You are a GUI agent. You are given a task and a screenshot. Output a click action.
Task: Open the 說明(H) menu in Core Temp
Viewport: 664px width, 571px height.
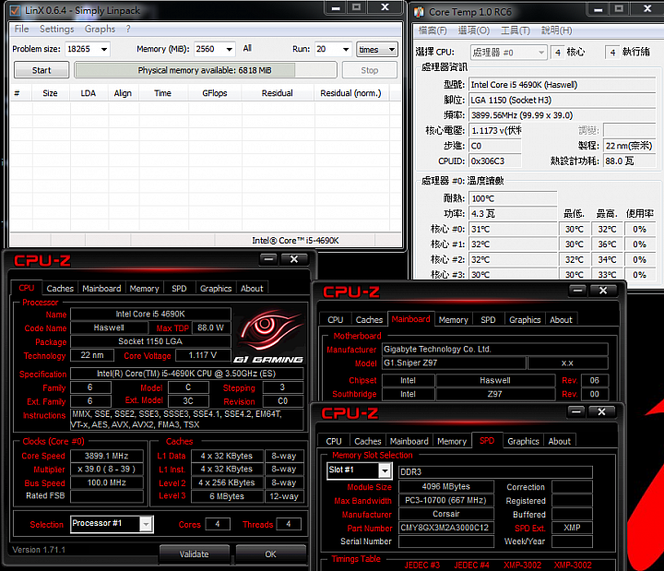tap(556, 30)
